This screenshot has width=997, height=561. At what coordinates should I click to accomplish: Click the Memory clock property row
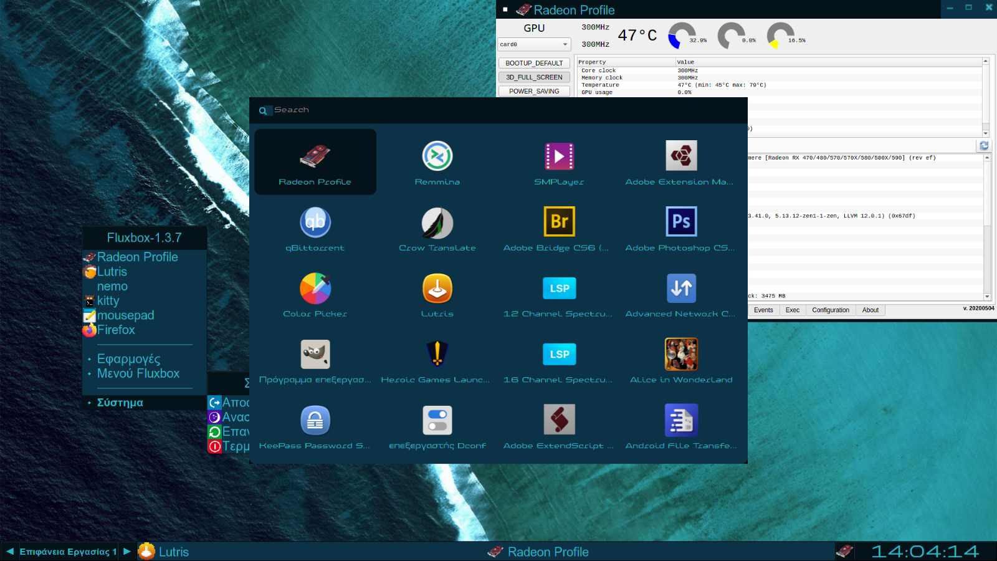pos(779,78)
